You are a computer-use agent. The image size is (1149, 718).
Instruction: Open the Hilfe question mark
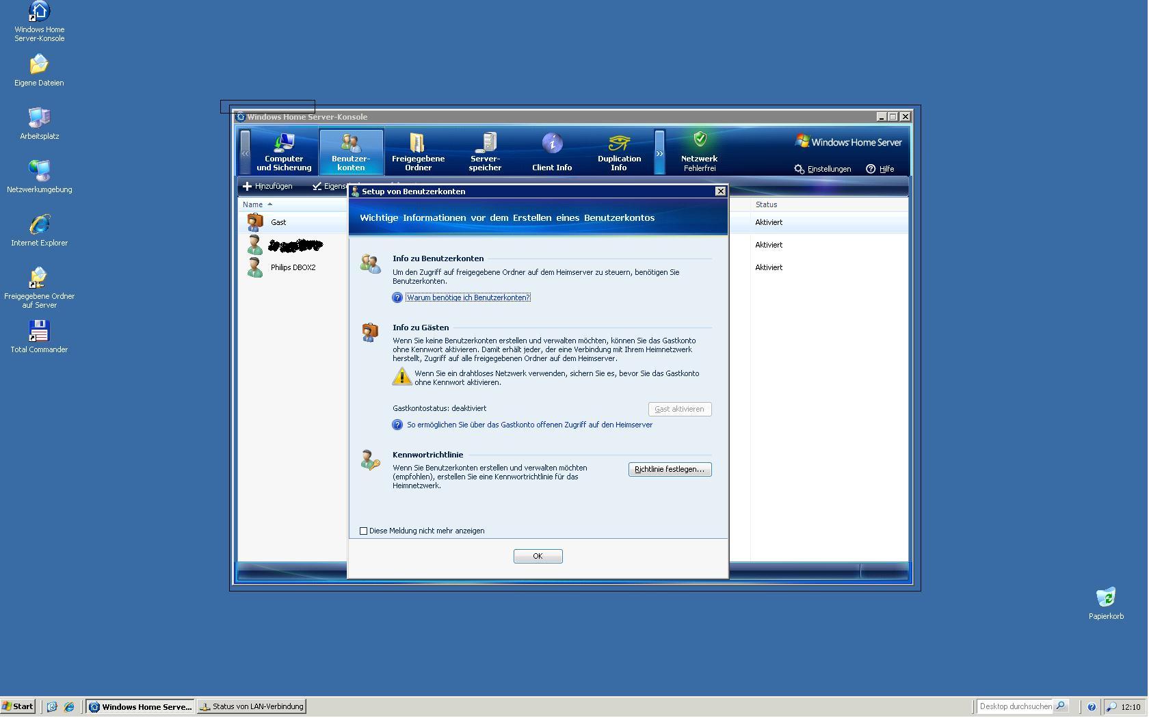[x=880, y=169]
